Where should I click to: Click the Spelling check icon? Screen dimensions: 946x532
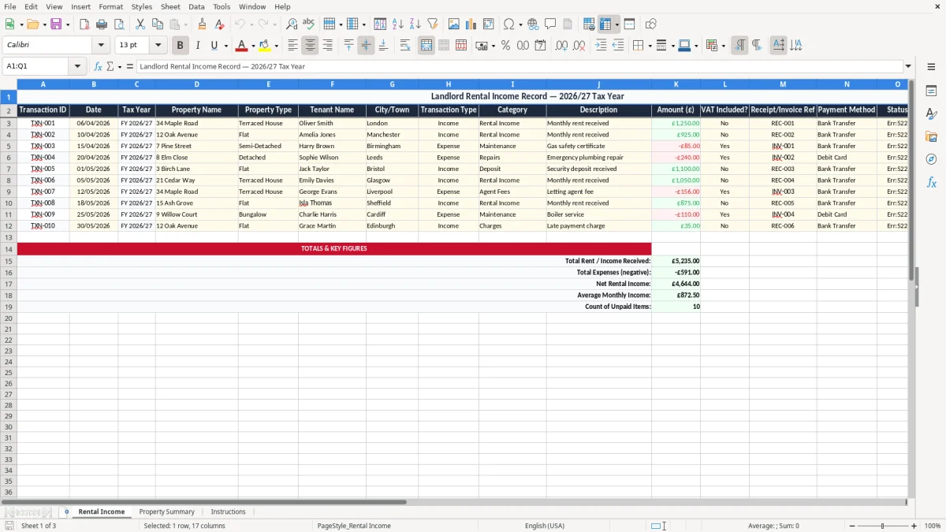tap(309, 24)
